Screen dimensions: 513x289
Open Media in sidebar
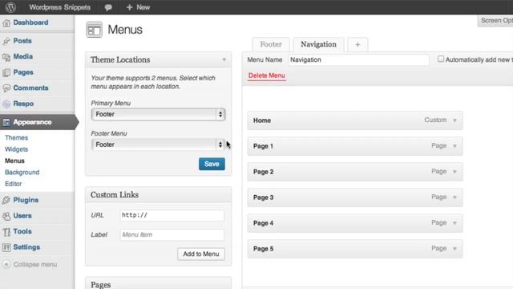coord(23,57)
